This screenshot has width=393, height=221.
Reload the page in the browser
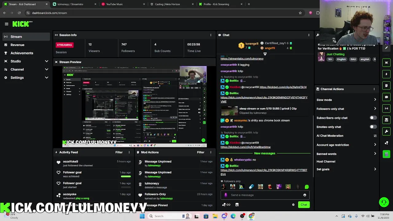point(19,13)
